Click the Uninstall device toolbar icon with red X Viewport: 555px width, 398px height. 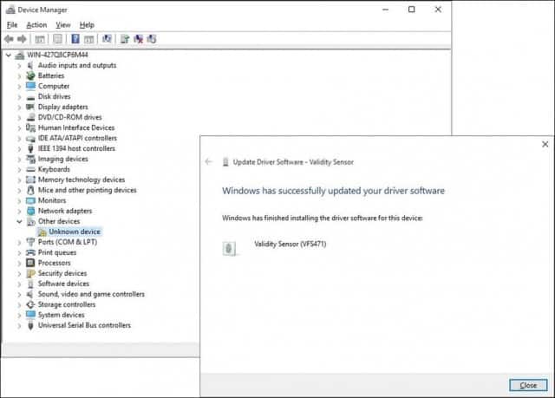(138, 39)
